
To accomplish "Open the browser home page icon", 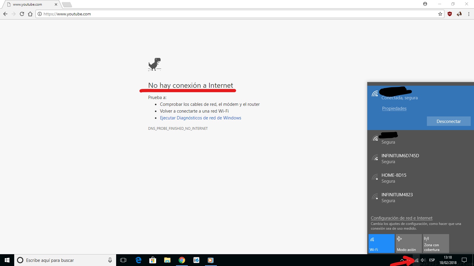I will pos(30,14).
